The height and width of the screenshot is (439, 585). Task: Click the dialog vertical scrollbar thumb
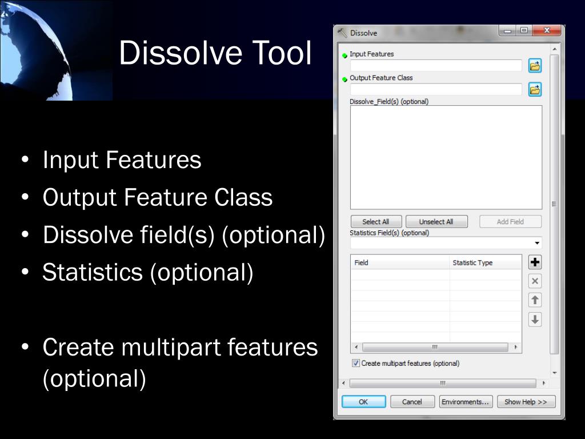pyautogui.click(x=554, y=204)
